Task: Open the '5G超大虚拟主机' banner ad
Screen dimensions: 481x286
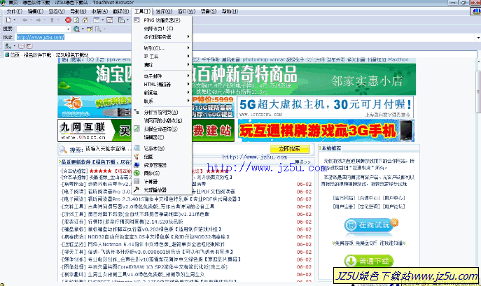Action: [325, 107]
